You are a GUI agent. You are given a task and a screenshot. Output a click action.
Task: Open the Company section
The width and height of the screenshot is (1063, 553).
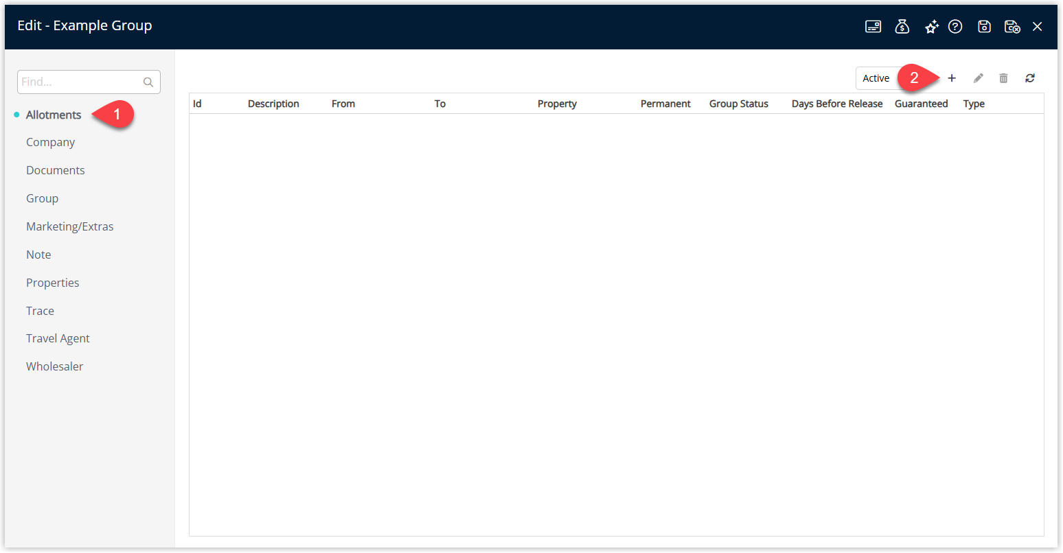click(50, 142)
